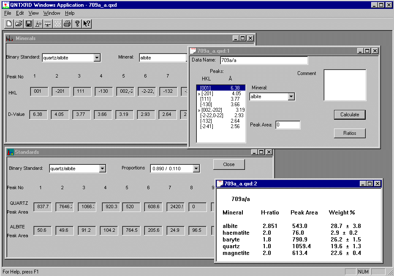The width and height of the screenshot is (394, 276).
Task: Click the About question mark icon
Action: click(77, 24)
